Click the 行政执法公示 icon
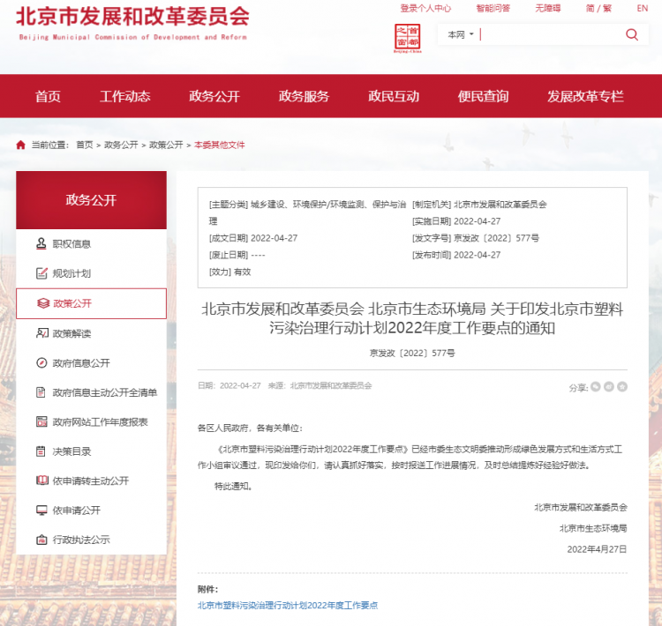 coord(41,540)
